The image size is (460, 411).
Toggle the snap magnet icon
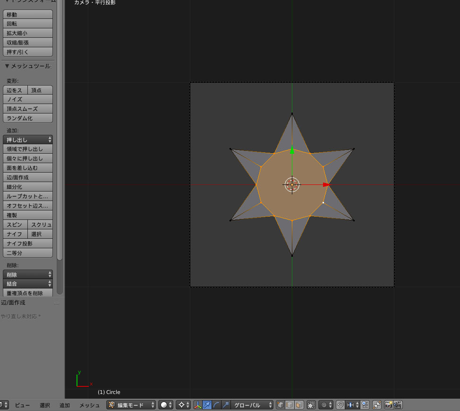(x=341, y=405)
